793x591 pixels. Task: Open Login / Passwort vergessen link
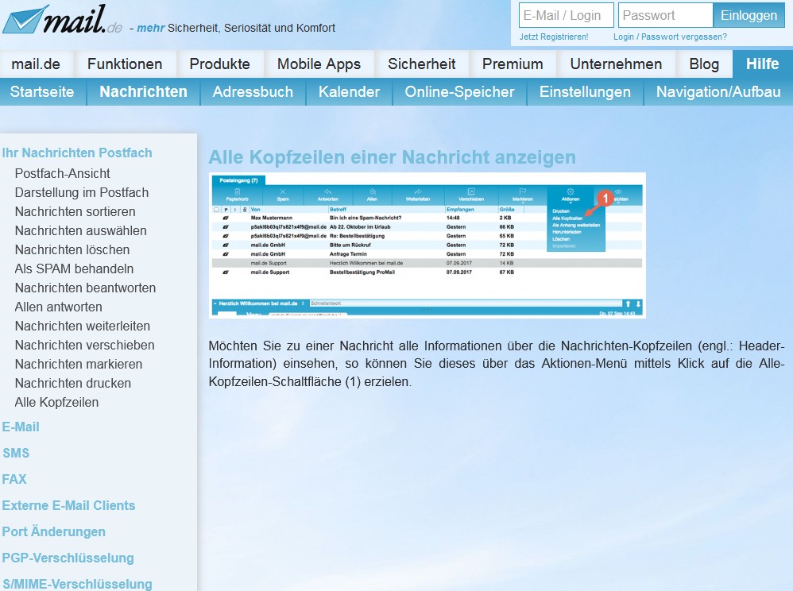coord(670,37)
